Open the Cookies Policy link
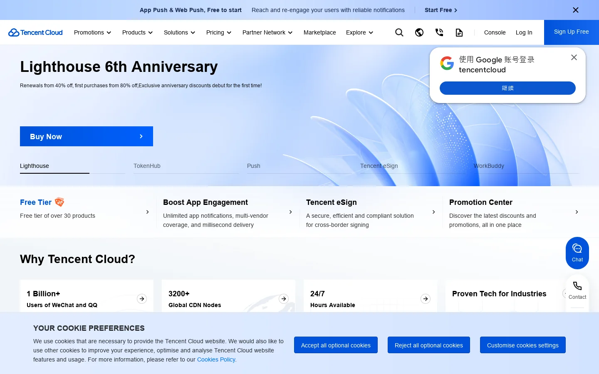Image resolution: width=599 pixels, height=374 pixels. point(216,359)
